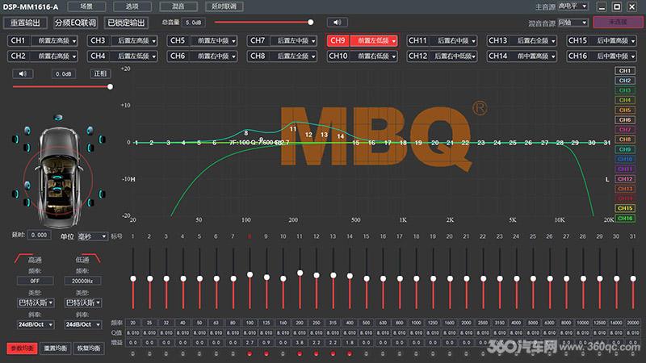Click the 分频EQ联调 button

tap(75, 23)
